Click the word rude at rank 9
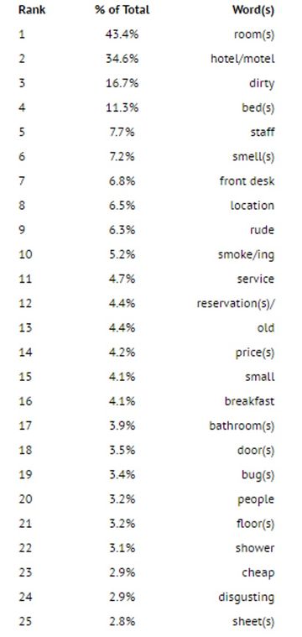 [x=263, y=230]
